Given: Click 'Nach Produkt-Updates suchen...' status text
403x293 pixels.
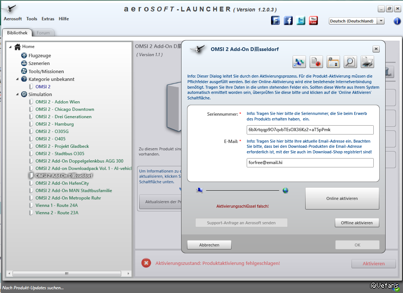Looking at the screenshot, I should click(33, 288).
